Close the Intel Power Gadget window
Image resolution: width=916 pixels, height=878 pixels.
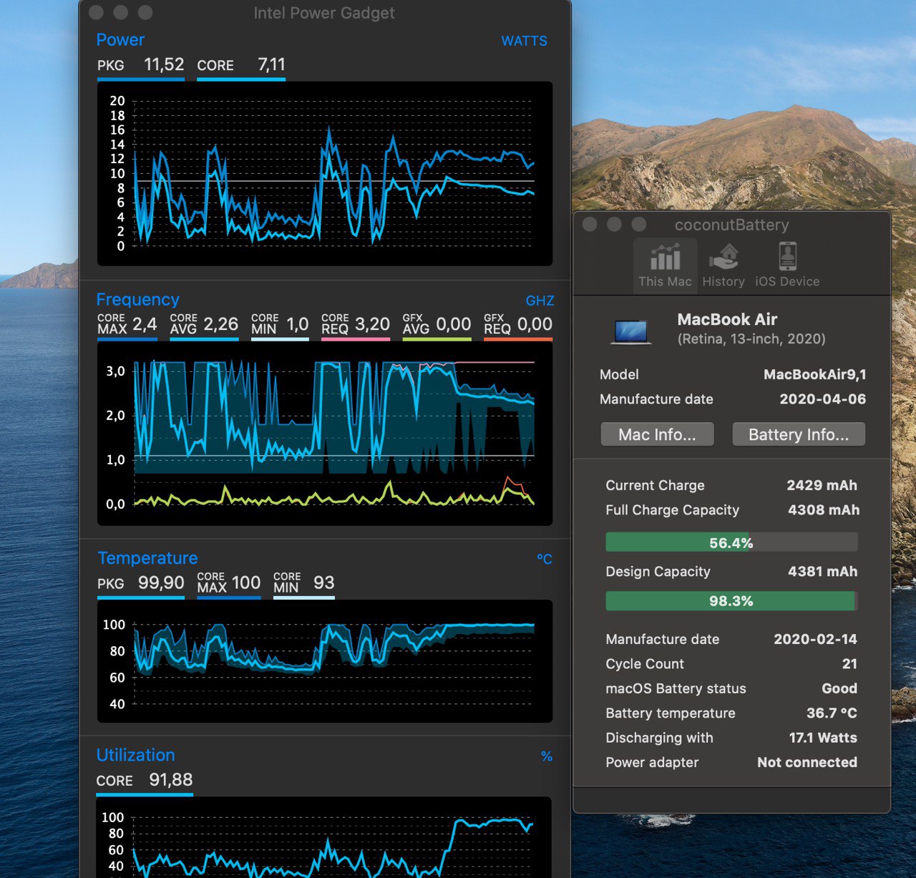(96, 12)
